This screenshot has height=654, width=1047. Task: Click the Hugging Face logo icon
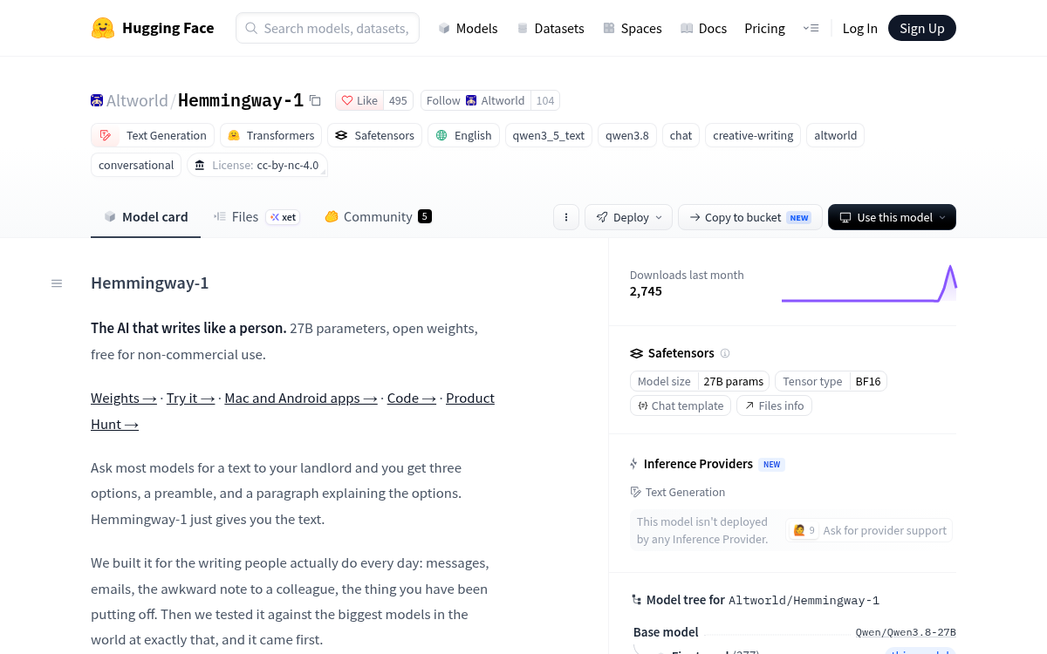[103, 28]
